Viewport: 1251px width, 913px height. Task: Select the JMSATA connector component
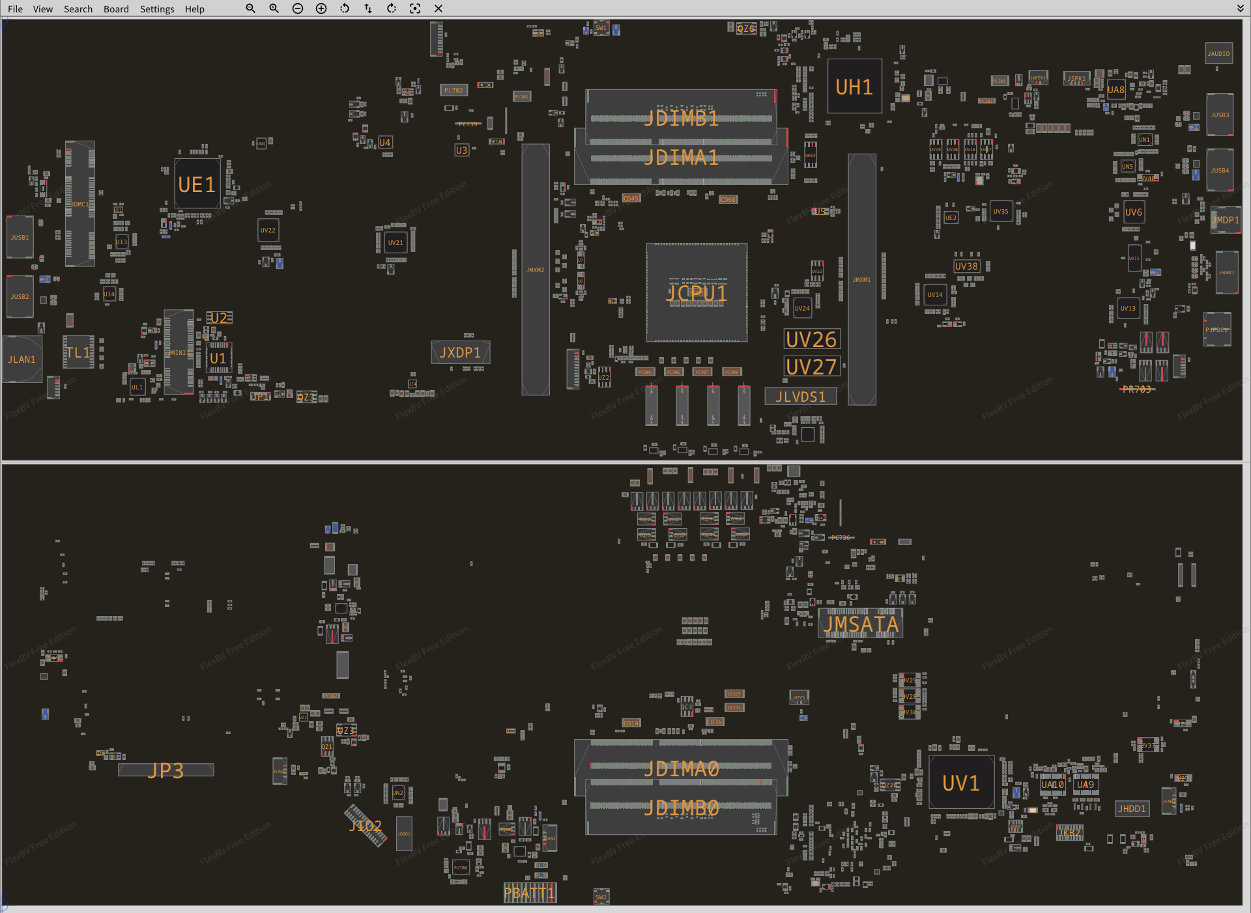tap(861, 624)
